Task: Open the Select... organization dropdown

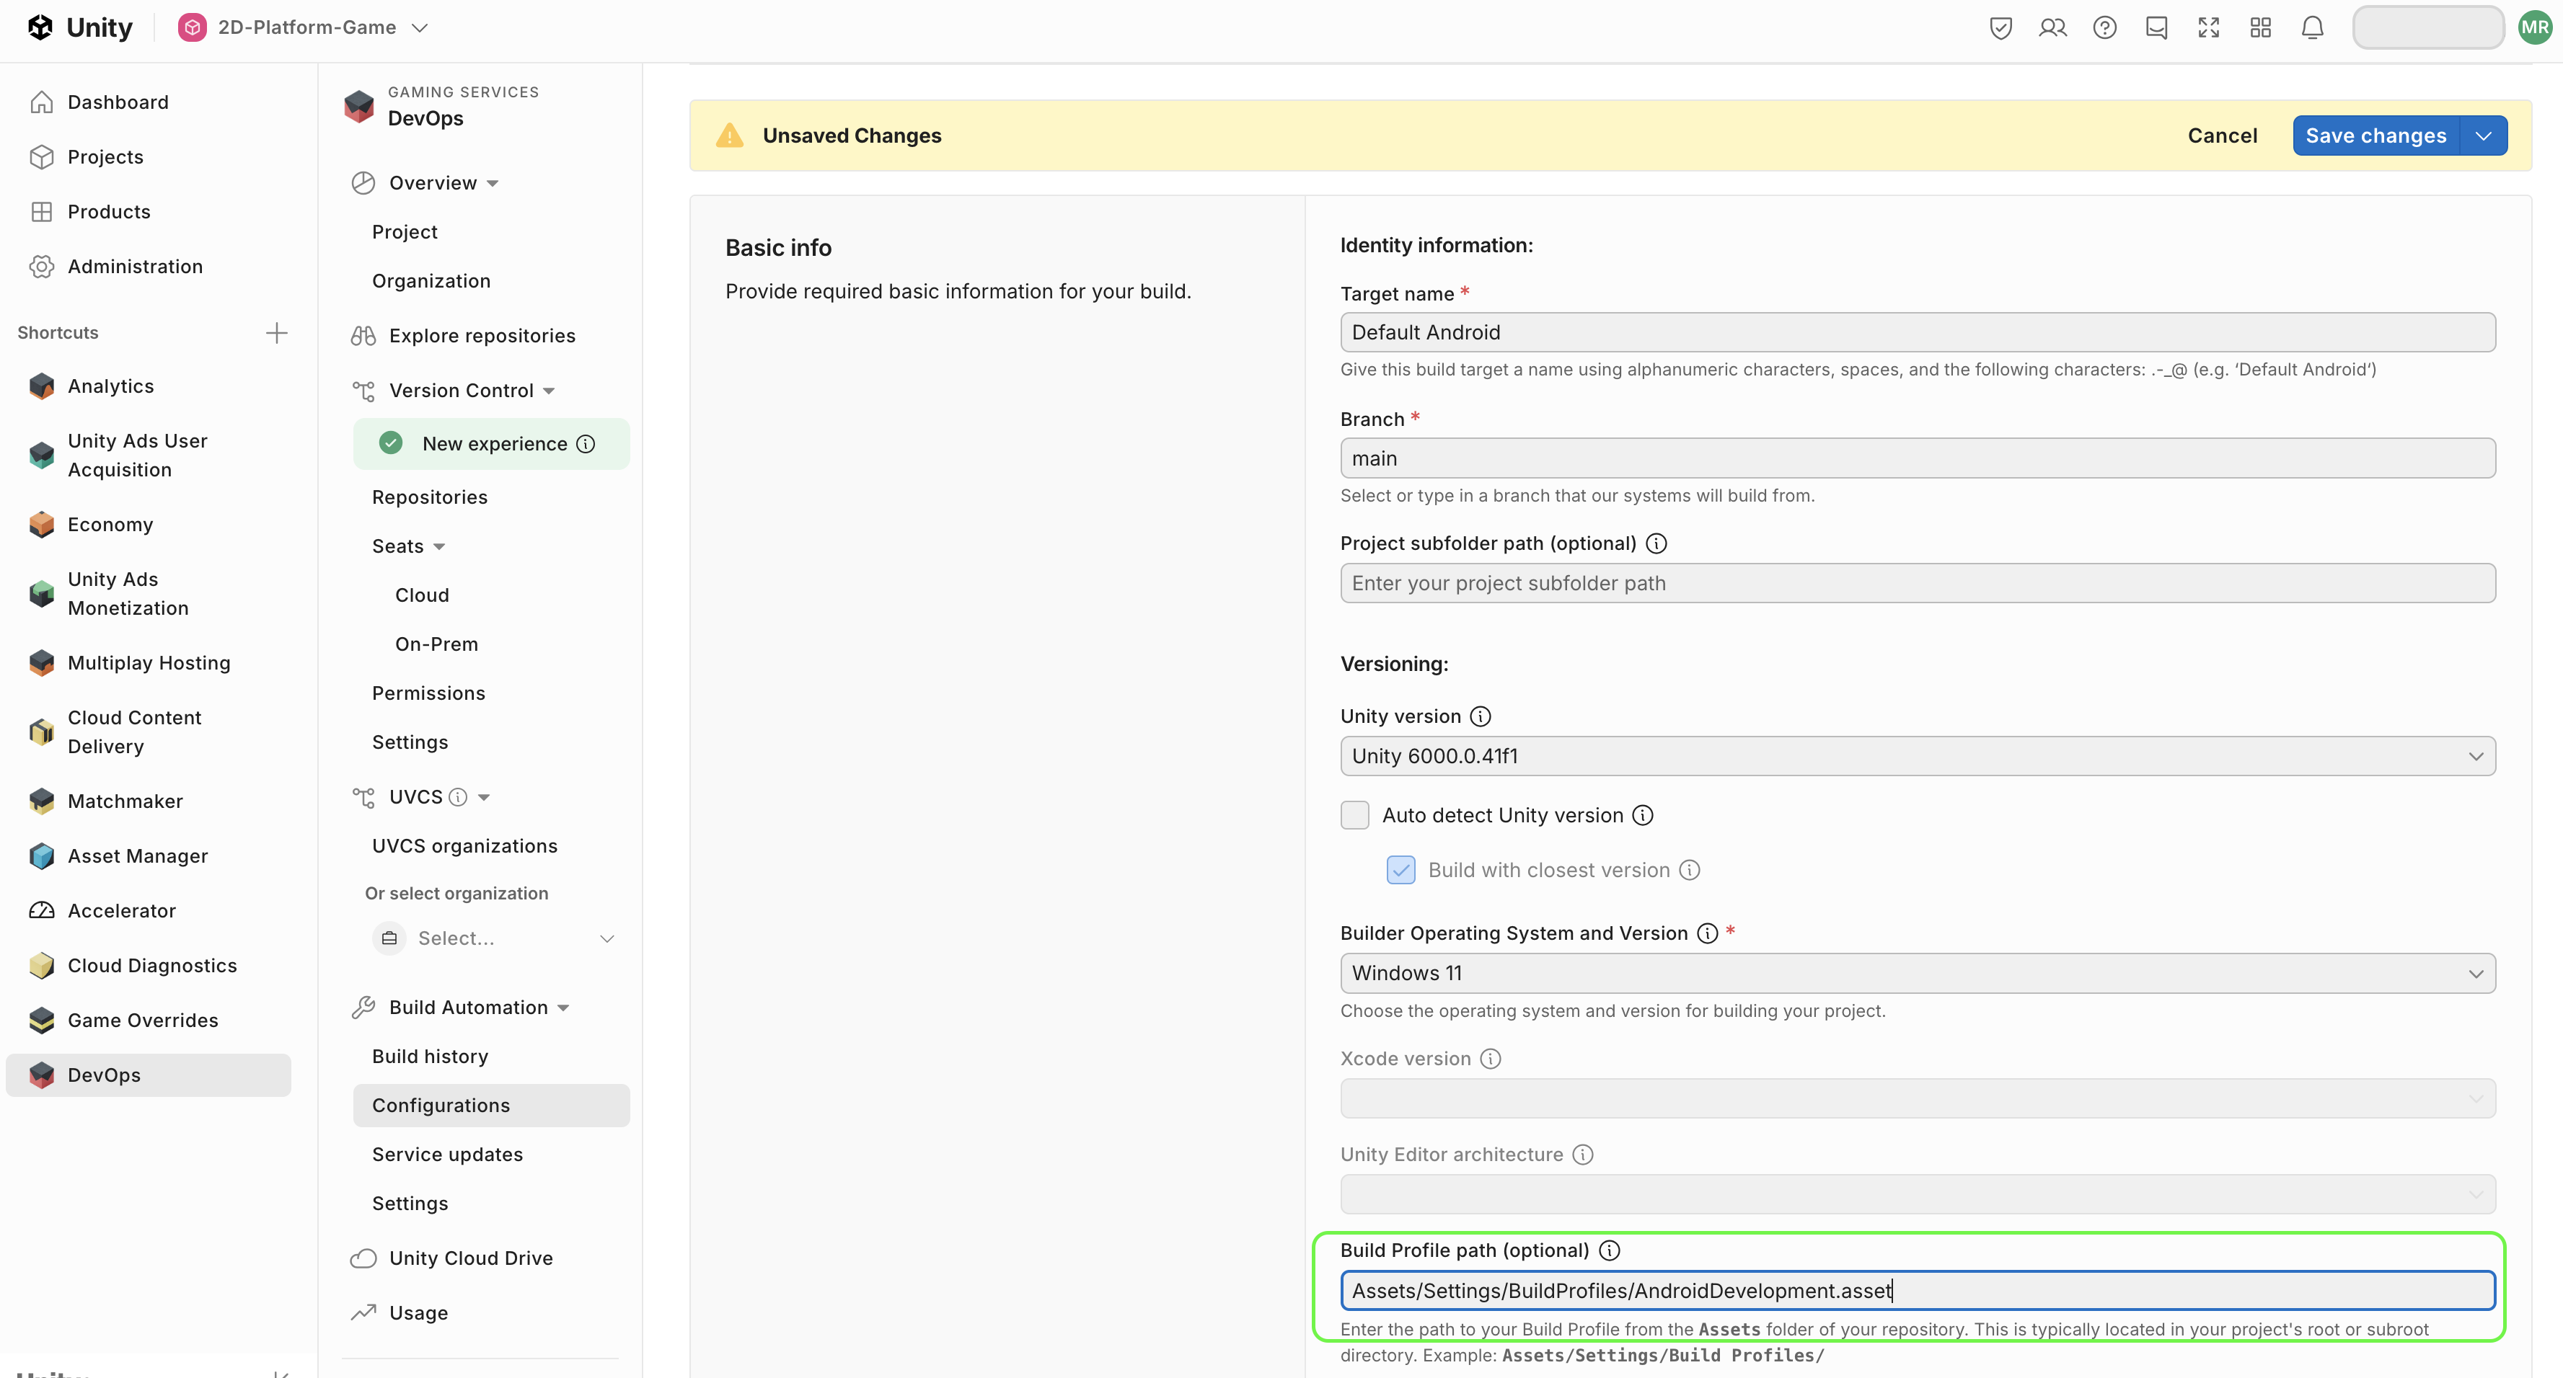Action: [x=495, y=938]
